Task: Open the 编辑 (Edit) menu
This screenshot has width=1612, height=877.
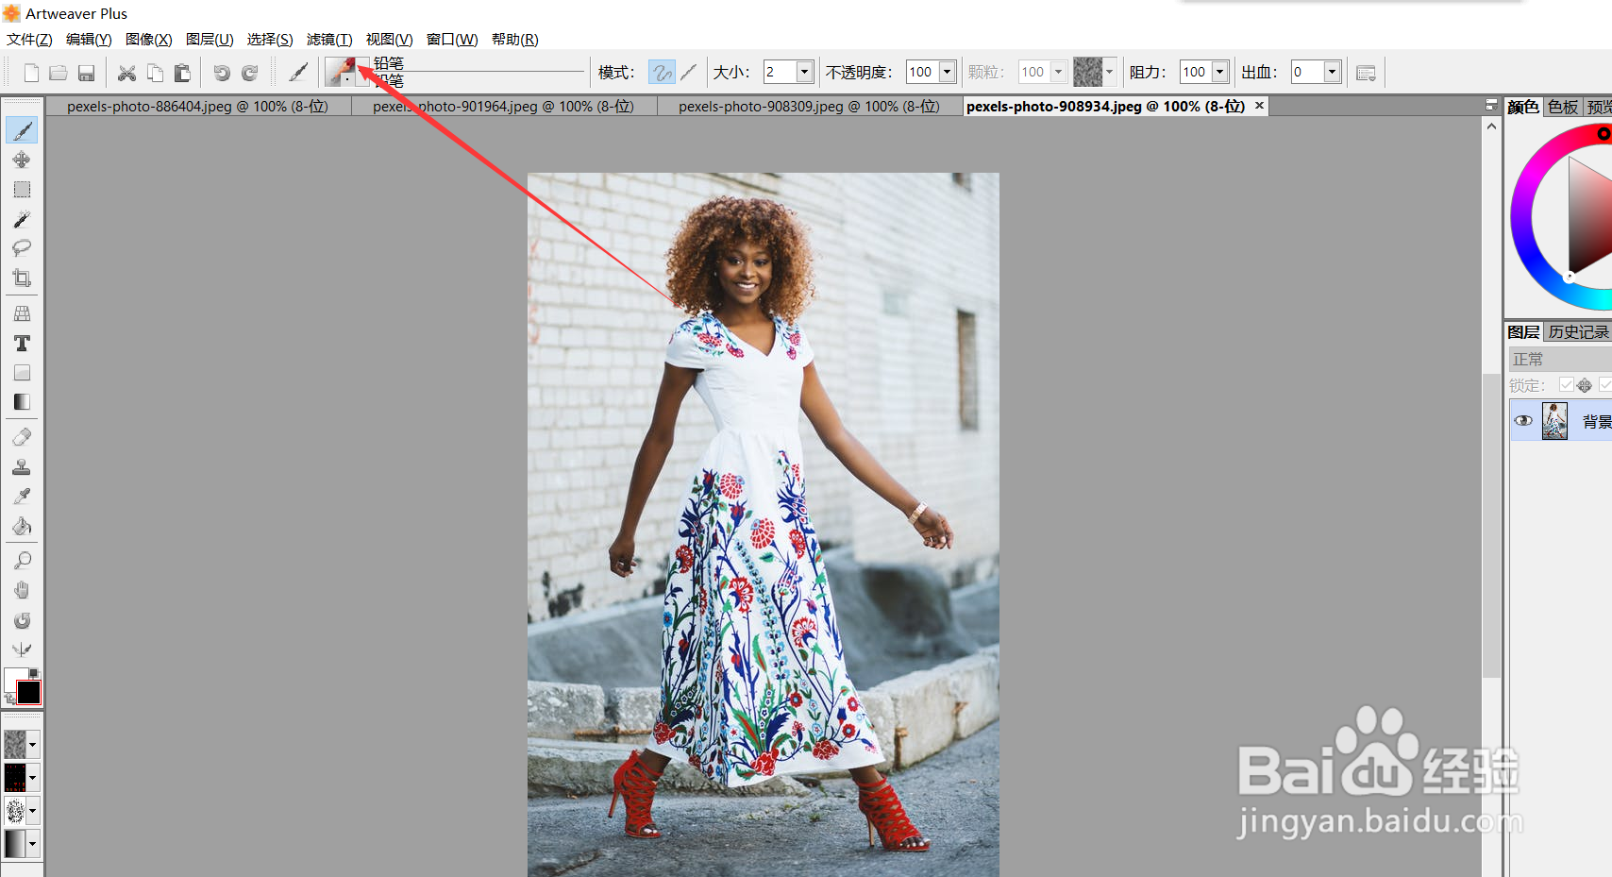Action: pos(89,39)
